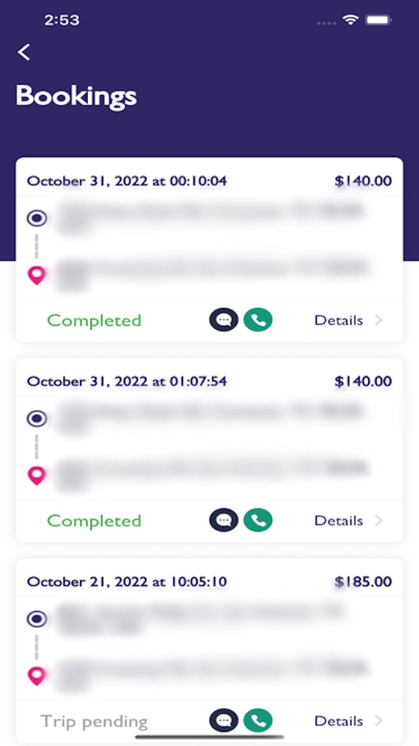Screen dimensions: 419x746
Task: View Details of the October 21 booking
Action: click(339, 721)
